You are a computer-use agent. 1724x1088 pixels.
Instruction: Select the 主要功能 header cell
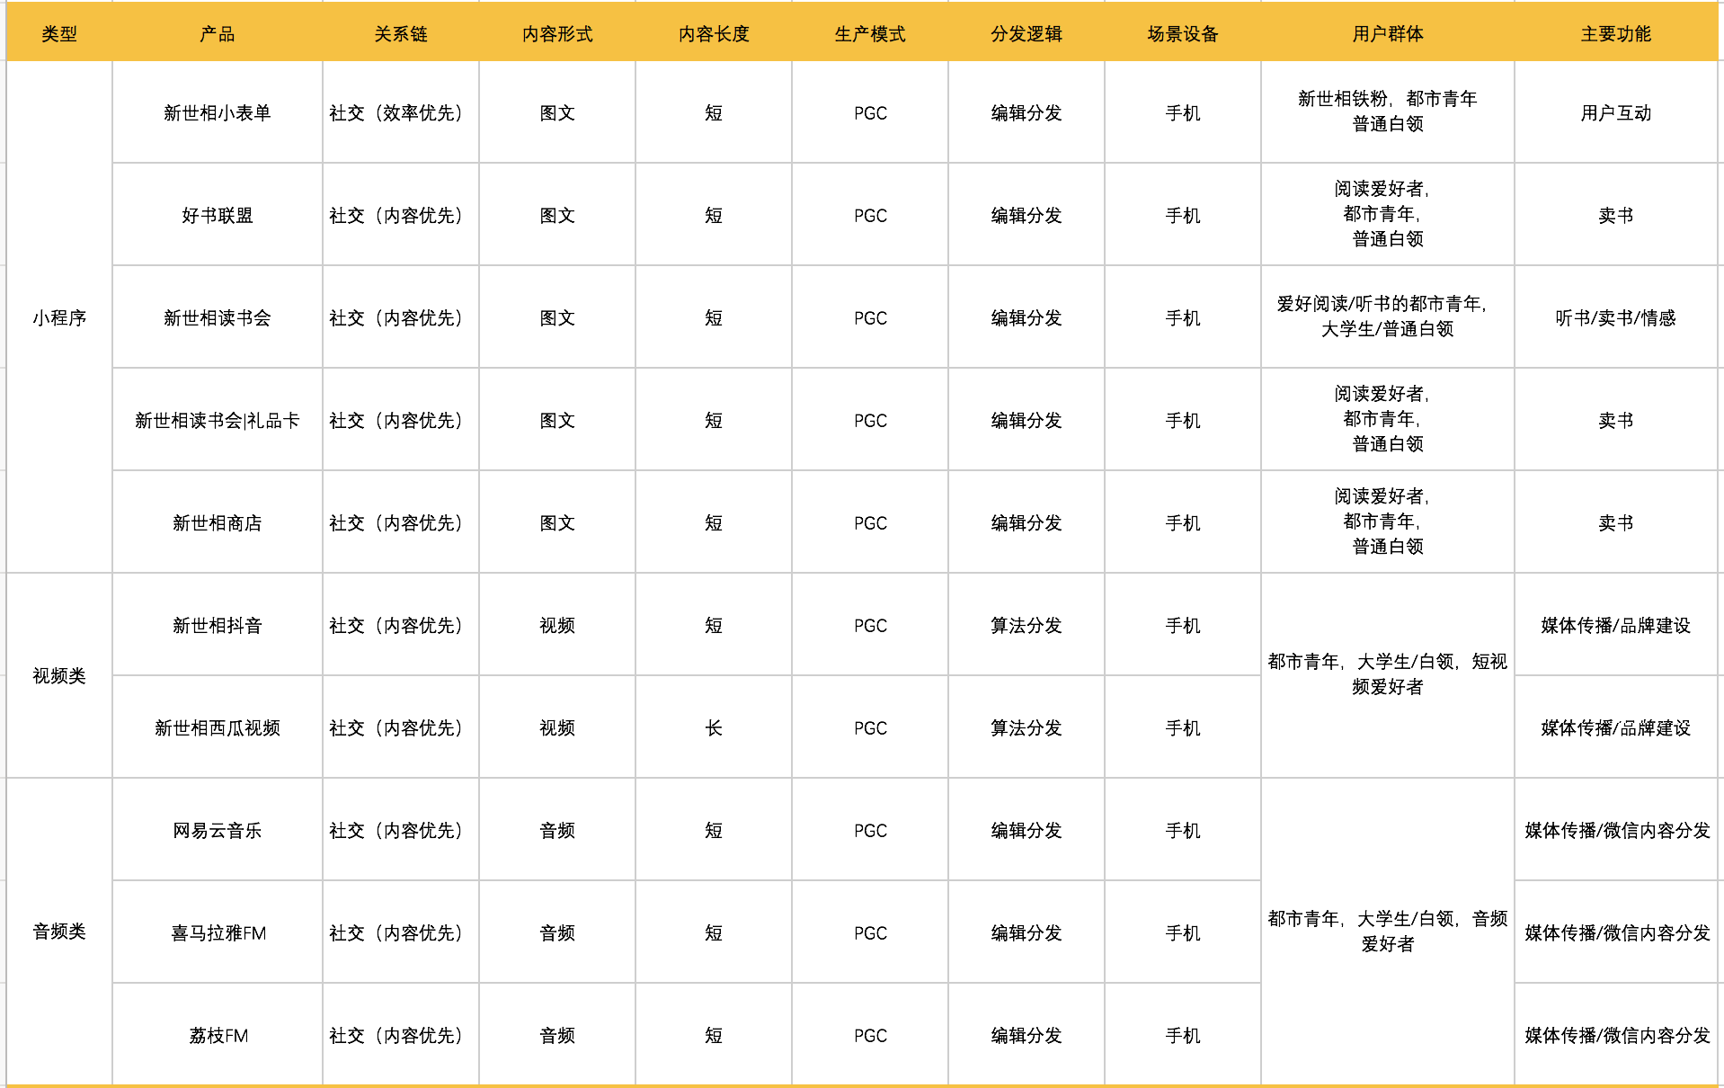1615,34
